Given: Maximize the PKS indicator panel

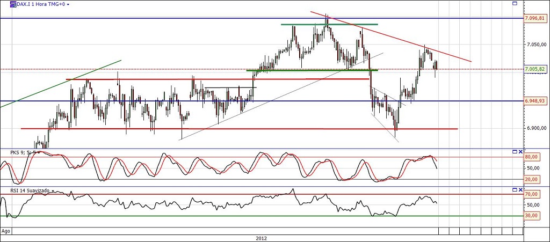Looking at the screenshot, I should click(x=515, y=152).
